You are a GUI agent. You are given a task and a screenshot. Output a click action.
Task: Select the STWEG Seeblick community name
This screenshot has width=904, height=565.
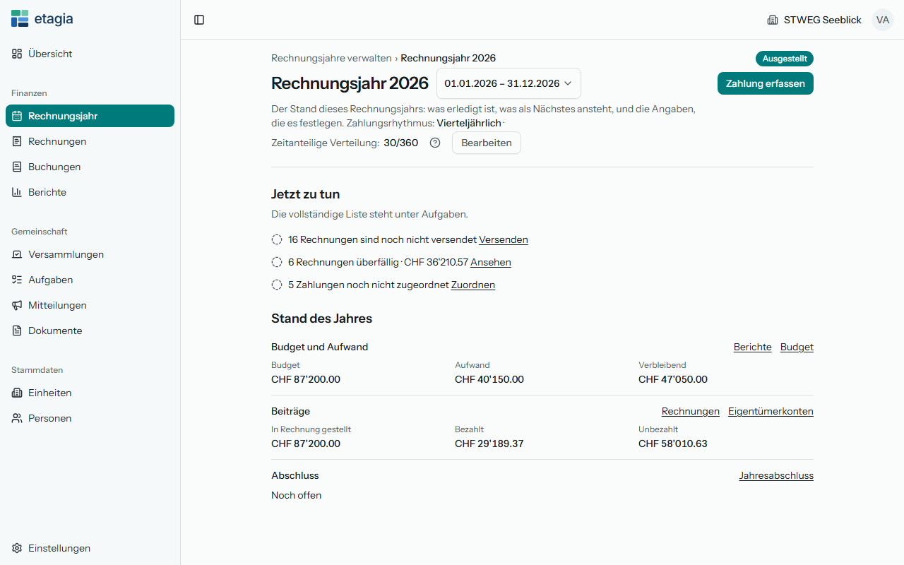[823, 20]
